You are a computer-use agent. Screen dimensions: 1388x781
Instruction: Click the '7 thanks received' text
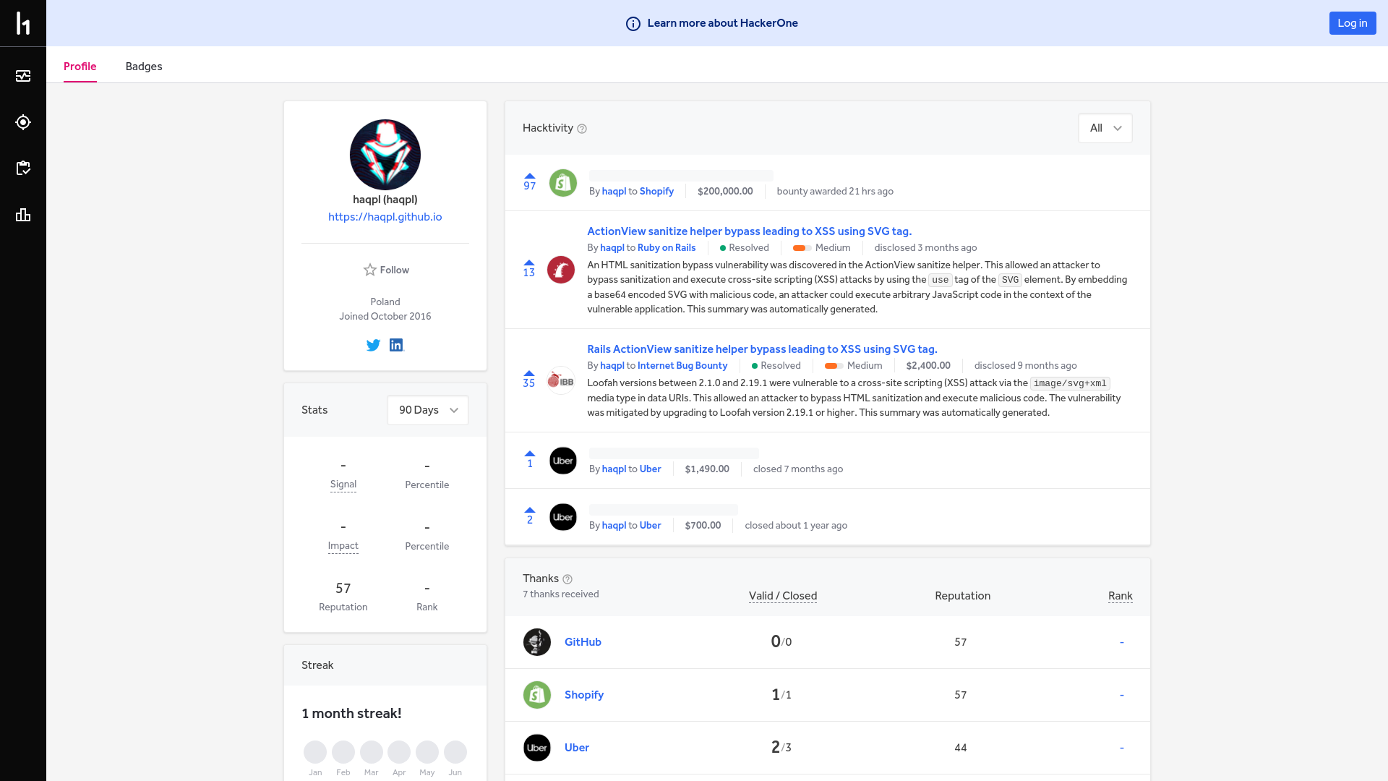point(561,594)
